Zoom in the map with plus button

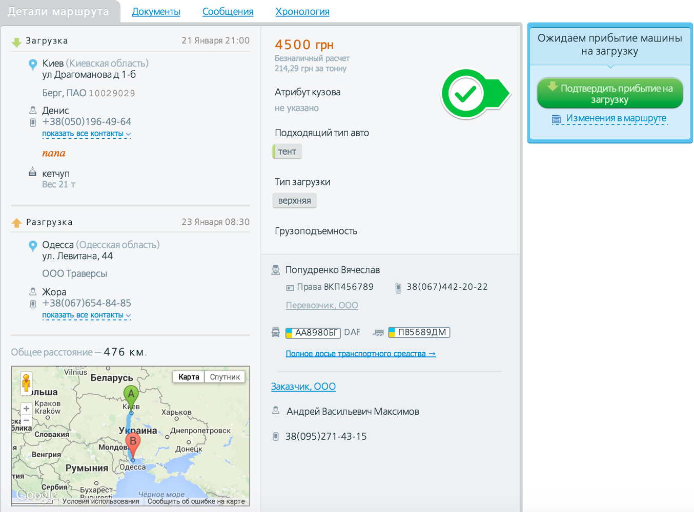tap(26, 409)
